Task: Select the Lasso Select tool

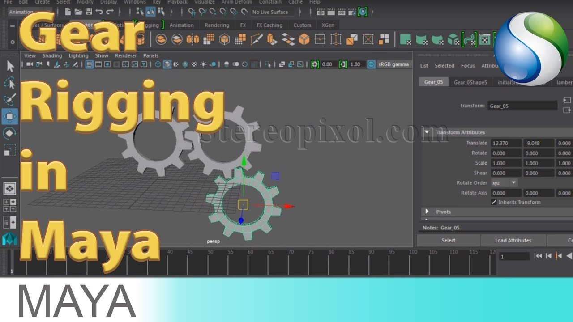Action: coord(10,83)
